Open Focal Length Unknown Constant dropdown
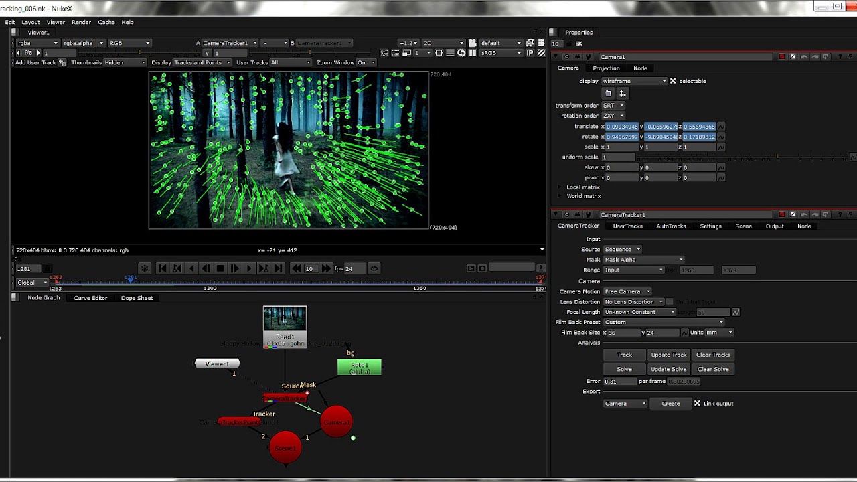This screenshot has height=482, width=857. pos(639,312)
